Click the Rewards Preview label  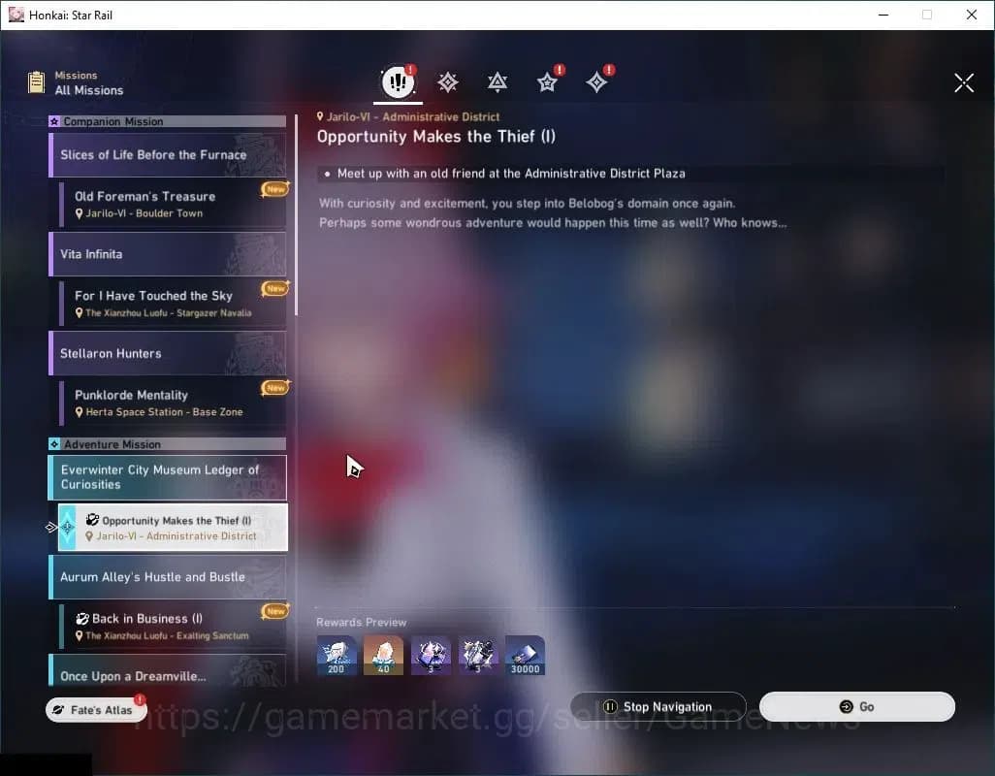(x=361, y=622)
